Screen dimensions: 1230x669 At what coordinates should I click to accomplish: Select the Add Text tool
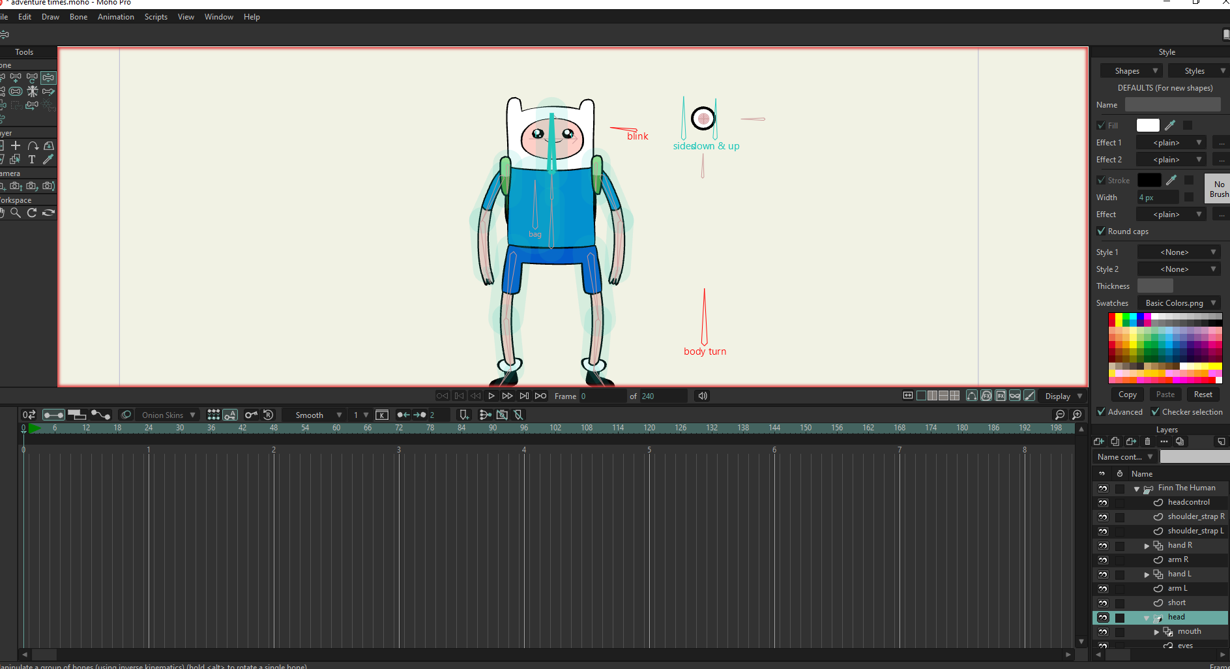(x=32, y=159)
